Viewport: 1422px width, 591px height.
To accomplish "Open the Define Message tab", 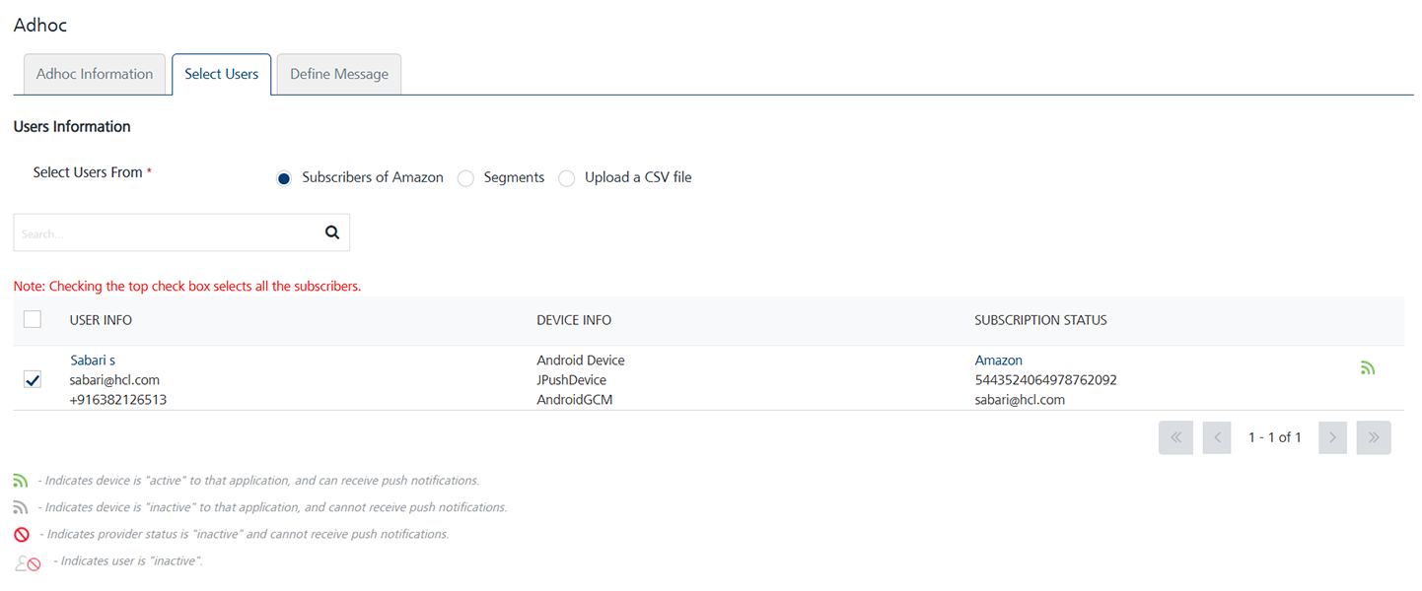I will coord(339,74).
